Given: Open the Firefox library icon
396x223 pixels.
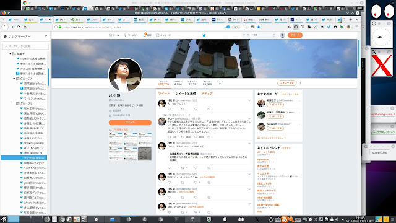Looking at the screenshot, I should point(289,27).
